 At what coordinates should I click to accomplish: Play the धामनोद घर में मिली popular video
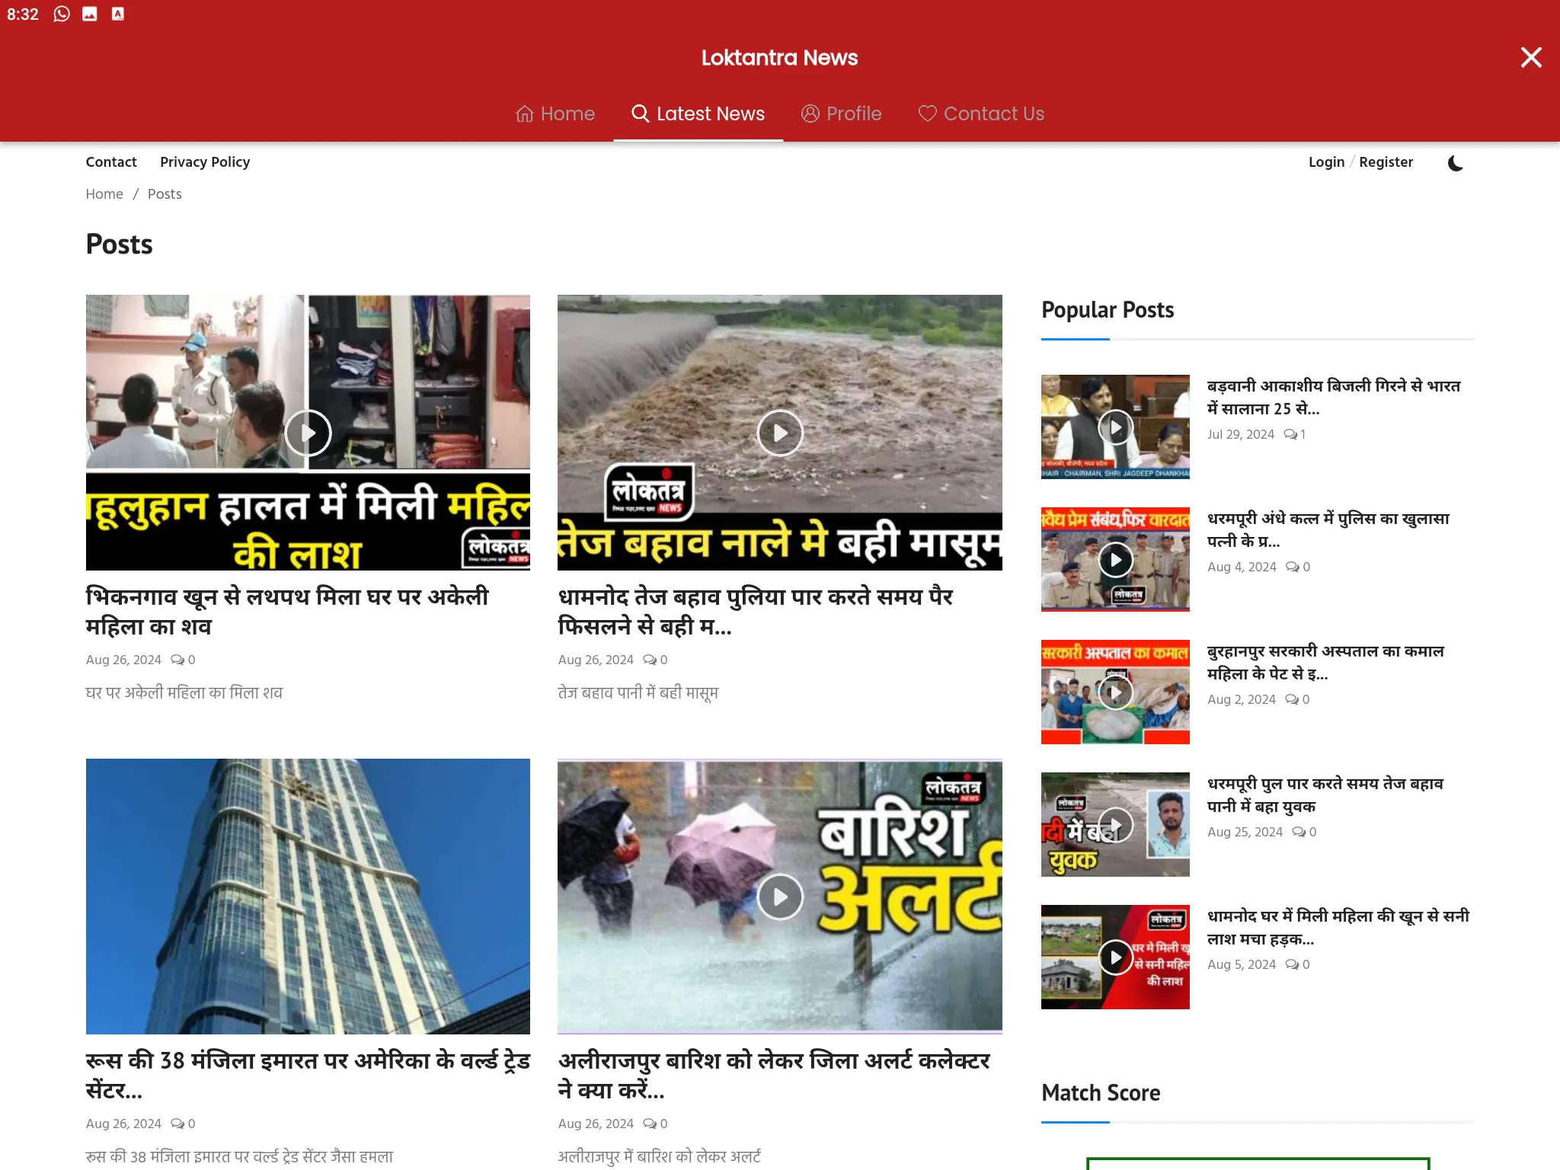point(1115,957)
